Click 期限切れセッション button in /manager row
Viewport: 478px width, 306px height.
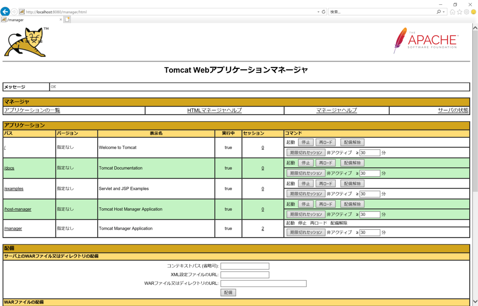pyautogui.click(x=306, y=232)
